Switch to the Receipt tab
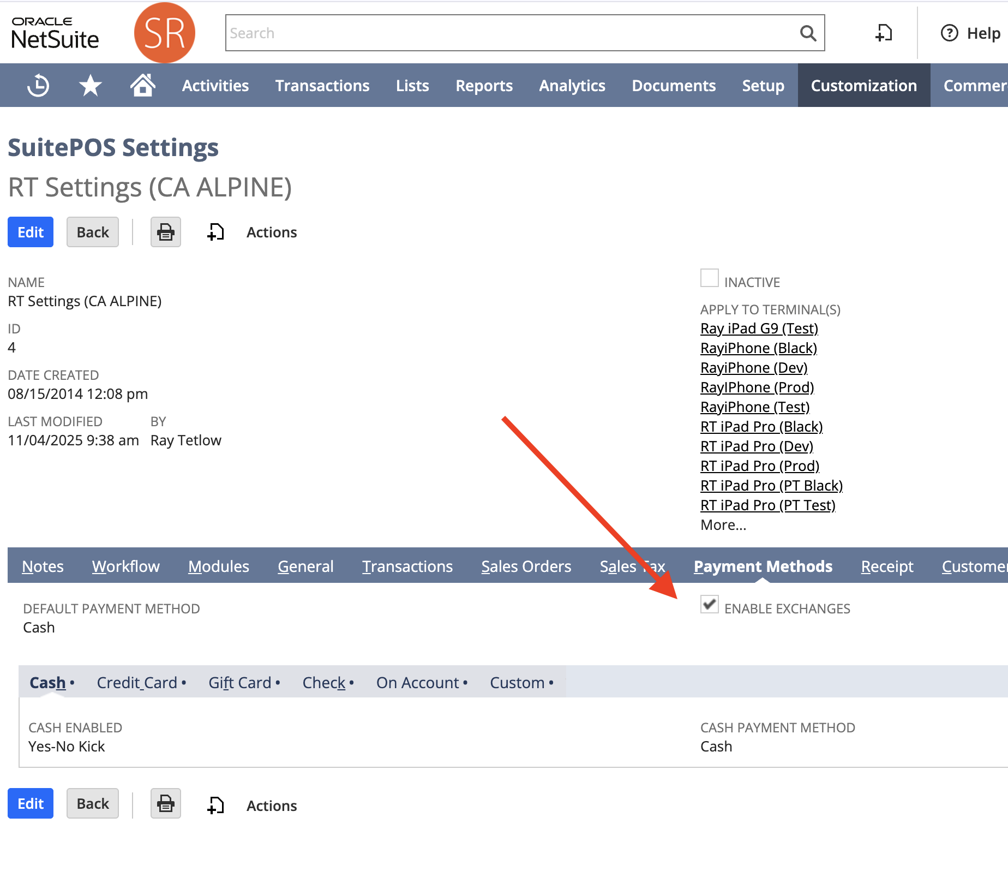This screenshot has height=883, width=1008. coord(886,566)
